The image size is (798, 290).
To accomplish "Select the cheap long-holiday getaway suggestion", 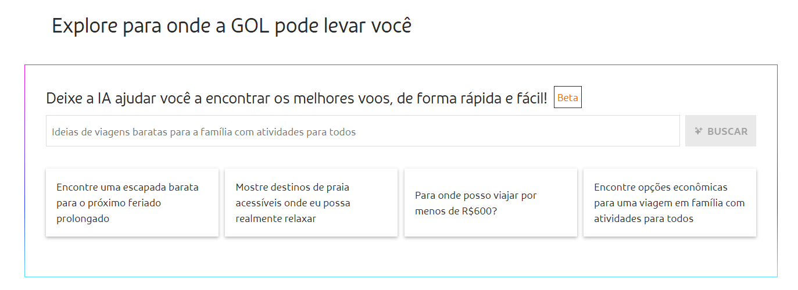I will pos(132,203).
